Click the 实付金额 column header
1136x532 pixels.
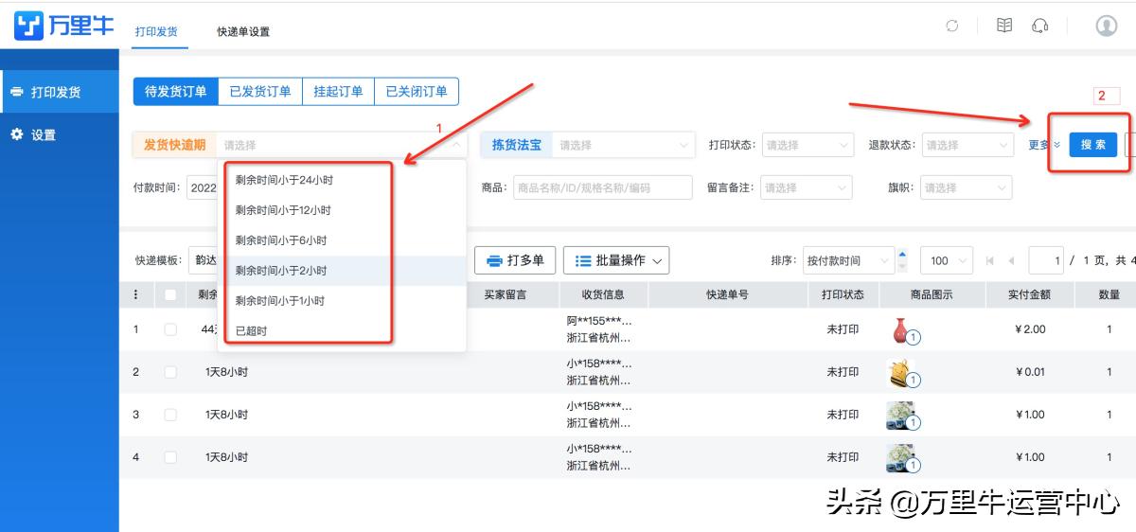pos(1030,294)
